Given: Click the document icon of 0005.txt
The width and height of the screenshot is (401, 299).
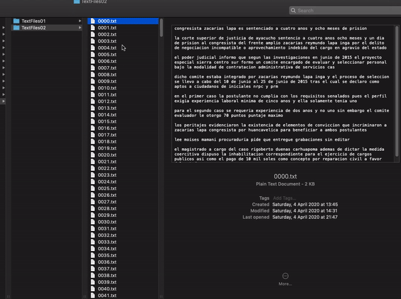Looking at the screenshot, I should 93,54.
